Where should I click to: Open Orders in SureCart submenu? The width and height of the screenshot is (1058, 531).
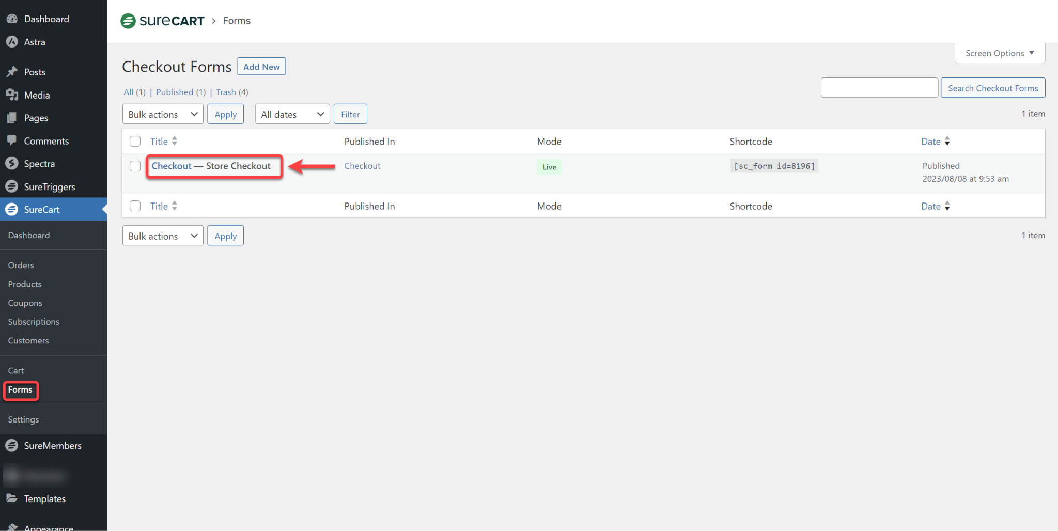coord(21,265)
